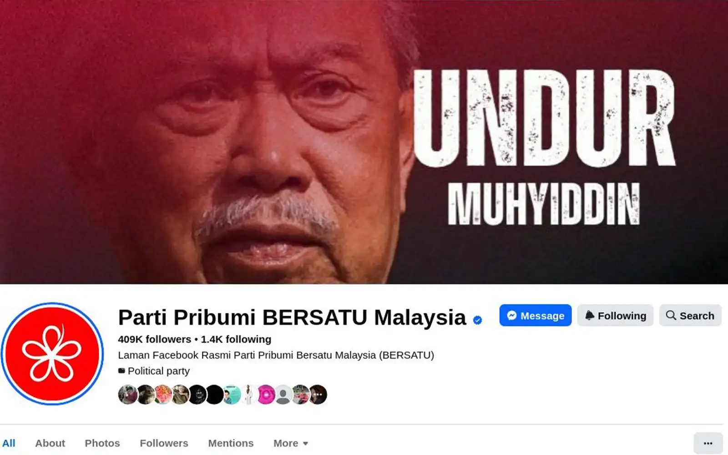Viewport: 728px width, 455px height.
Task: Click the 1.4K following link
Action: [236, 339]
